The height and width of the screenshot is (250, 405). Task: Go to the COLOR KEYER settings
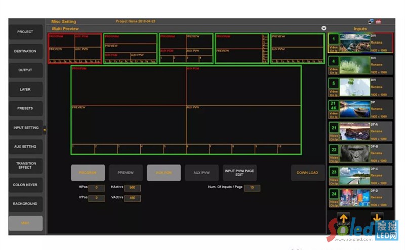point(25,185)
